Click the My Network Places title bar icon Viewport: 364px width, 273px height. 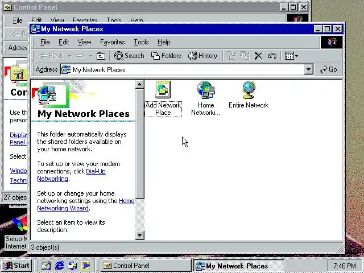tap(35, 29)
